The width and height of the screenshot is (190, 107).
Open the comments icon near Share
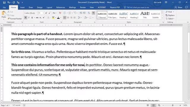tap(186, 7)
